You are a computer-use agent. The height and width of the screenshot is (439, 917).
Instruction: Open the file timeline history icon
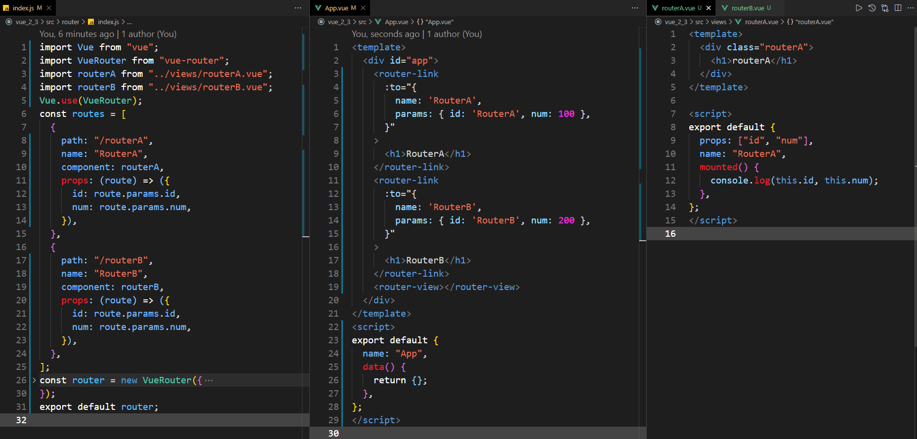click(x=872, y=8)
